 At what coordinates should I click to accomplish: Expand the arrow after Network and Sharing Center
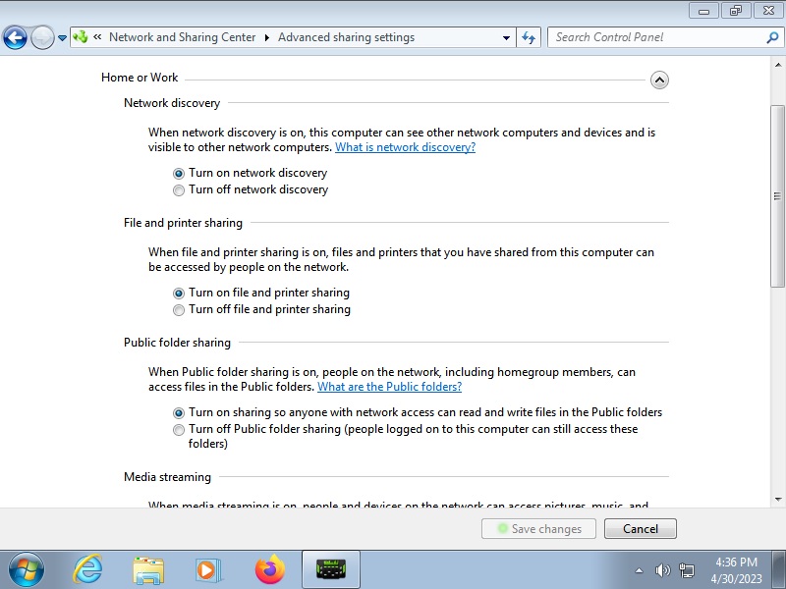point(266,37)
